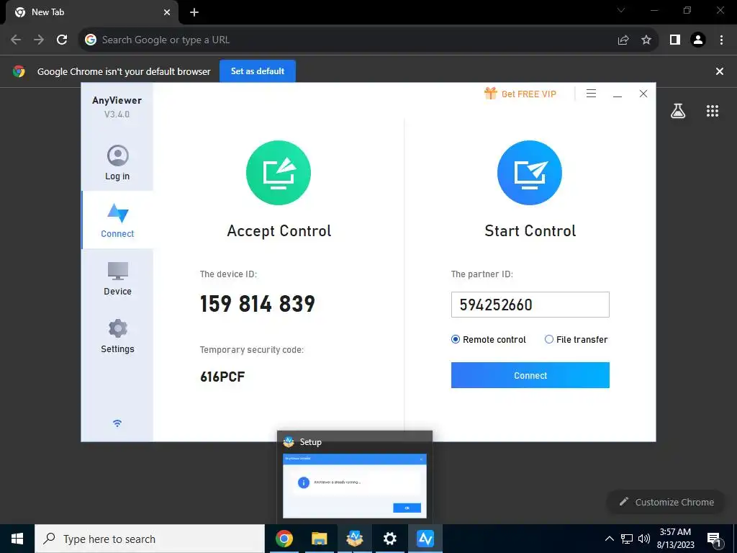Viewport: 737px width, 553px height.
Task: Open the Windows notification center
Action: point(714,539)
